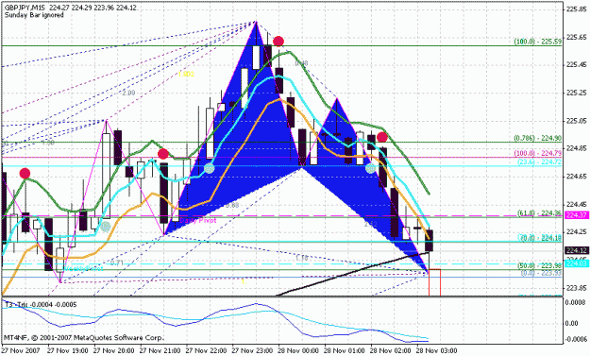Click the 224.85 price axis value
The image size is (590, 356).
pyautogui.click(x=576, y=148)
